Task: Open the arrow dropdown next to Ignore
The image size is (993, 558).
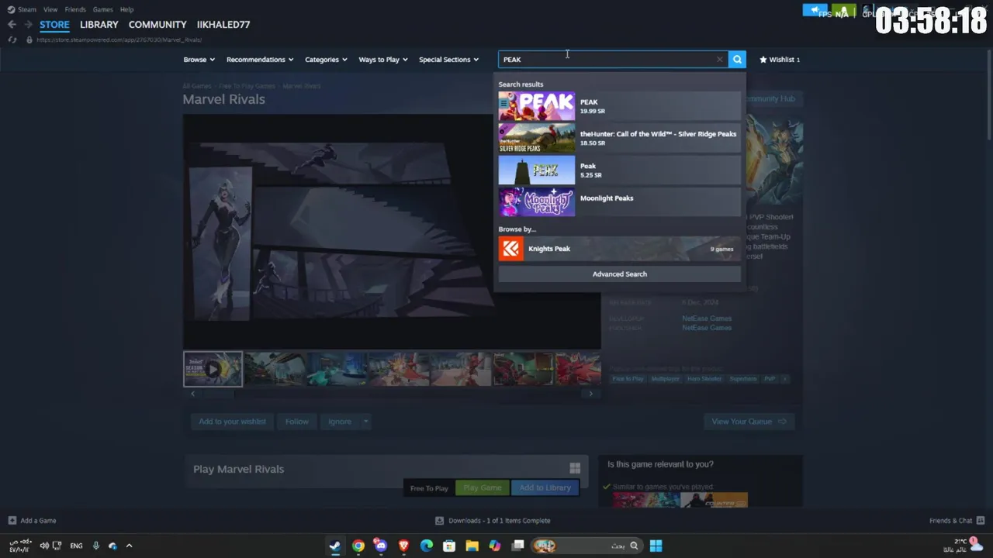Action: (365, 422)
